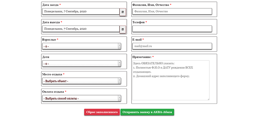Click the Оплата отдыха label
The image size is (259, 117).
53,92
